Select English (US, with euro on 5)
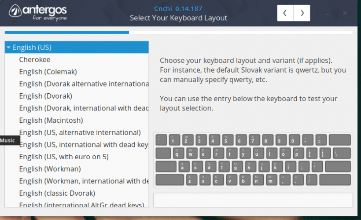This screenshot has width=361, height=220. tap(64, 157)
